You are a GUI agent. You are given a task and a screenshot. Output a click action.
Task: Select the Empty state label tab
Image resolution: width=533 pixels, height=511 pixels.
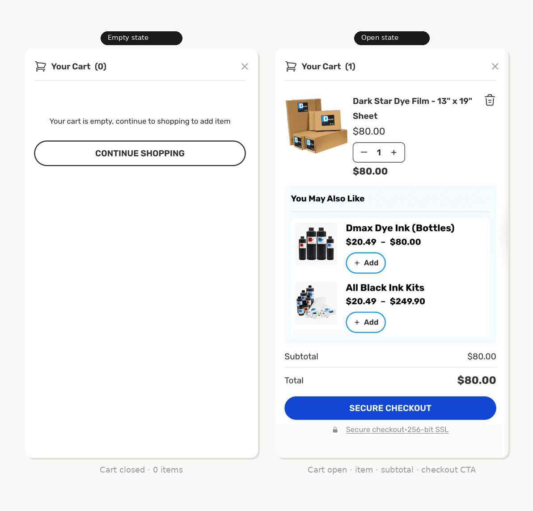pos(141,38)
